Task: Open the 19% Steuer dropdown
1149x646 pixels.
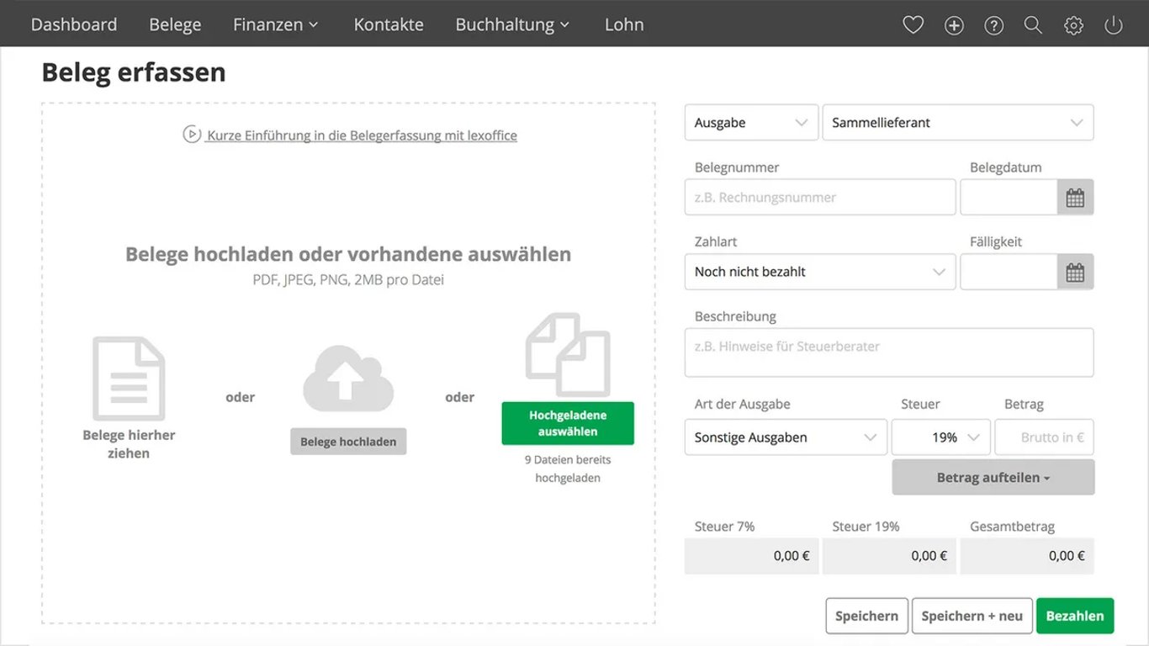Action: coord(941,437)
